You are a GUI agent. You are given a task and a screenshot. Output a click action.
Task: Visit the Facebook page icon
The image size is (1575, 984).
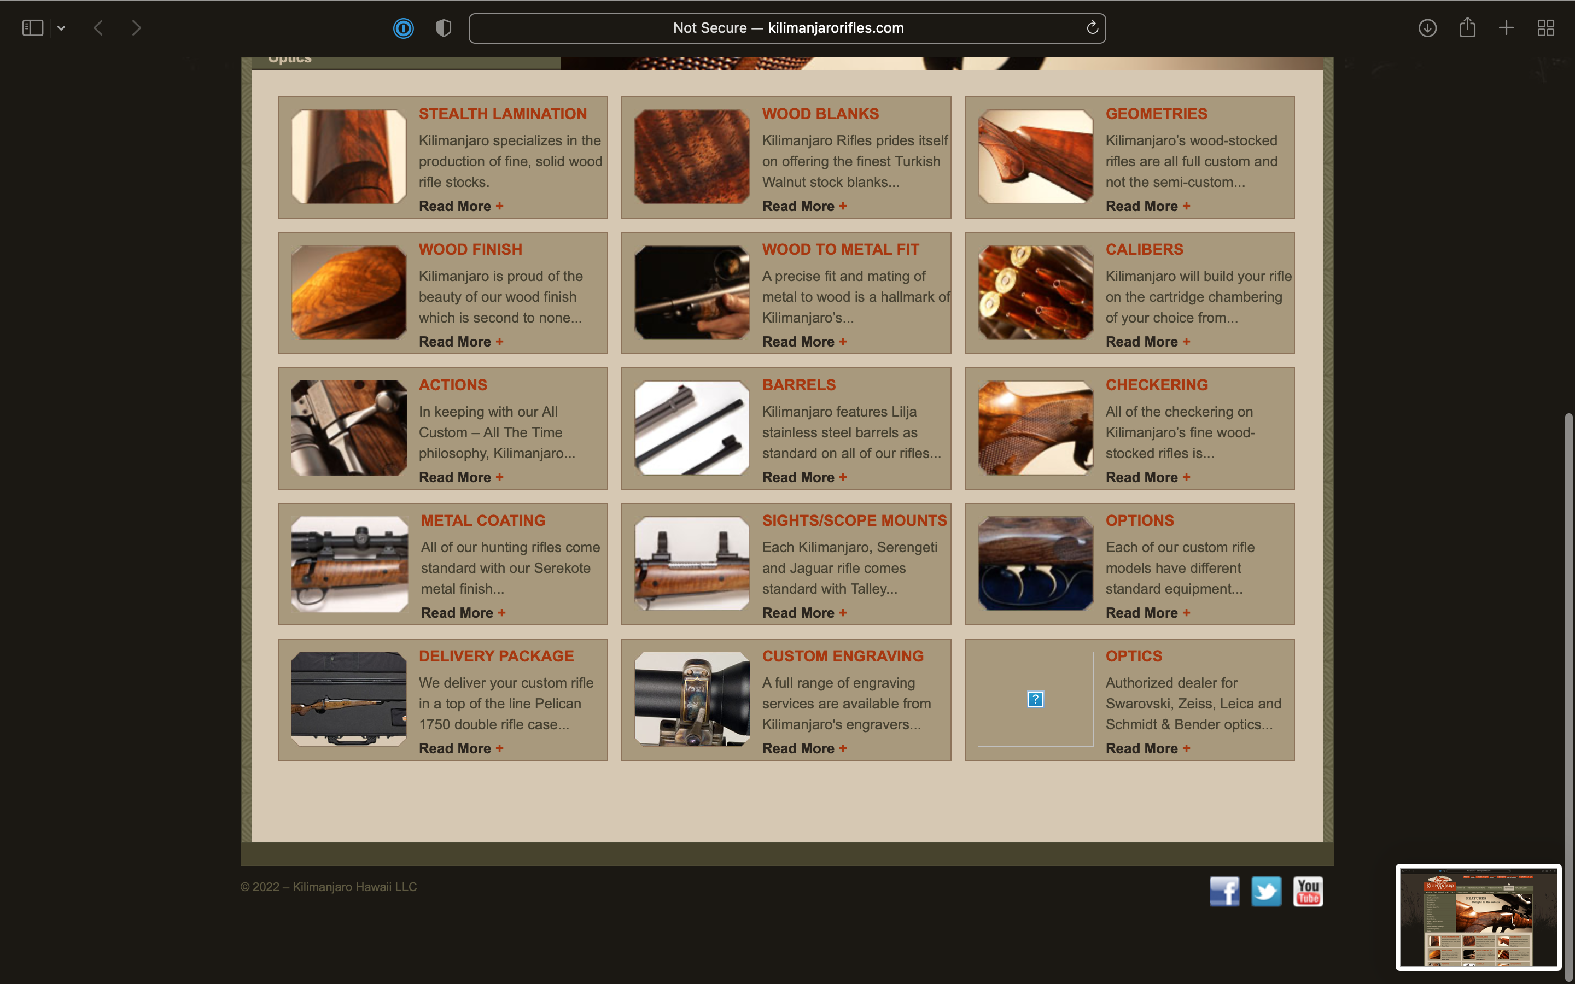(x=1224, y=891)
